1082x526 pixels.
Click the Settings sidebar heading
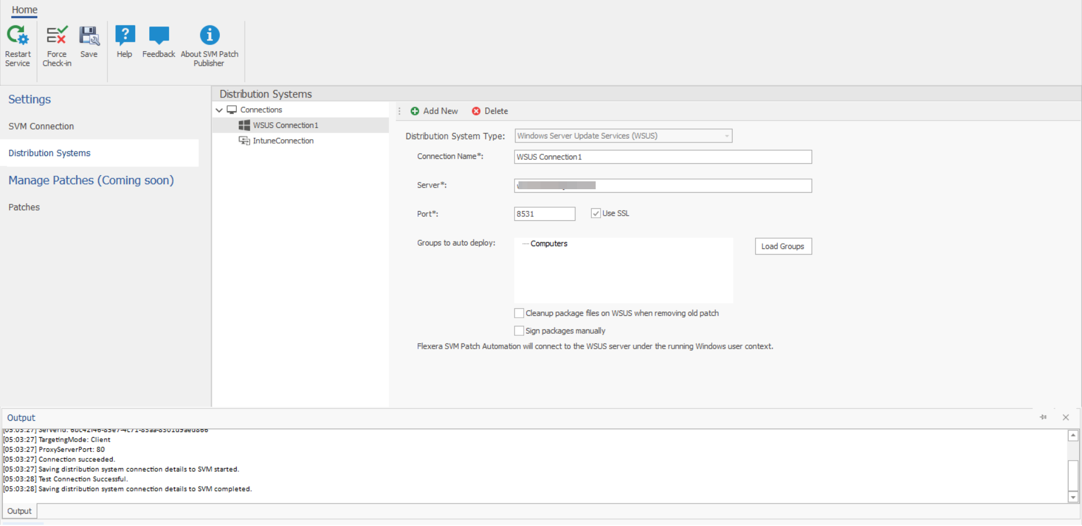click(29, 99)
